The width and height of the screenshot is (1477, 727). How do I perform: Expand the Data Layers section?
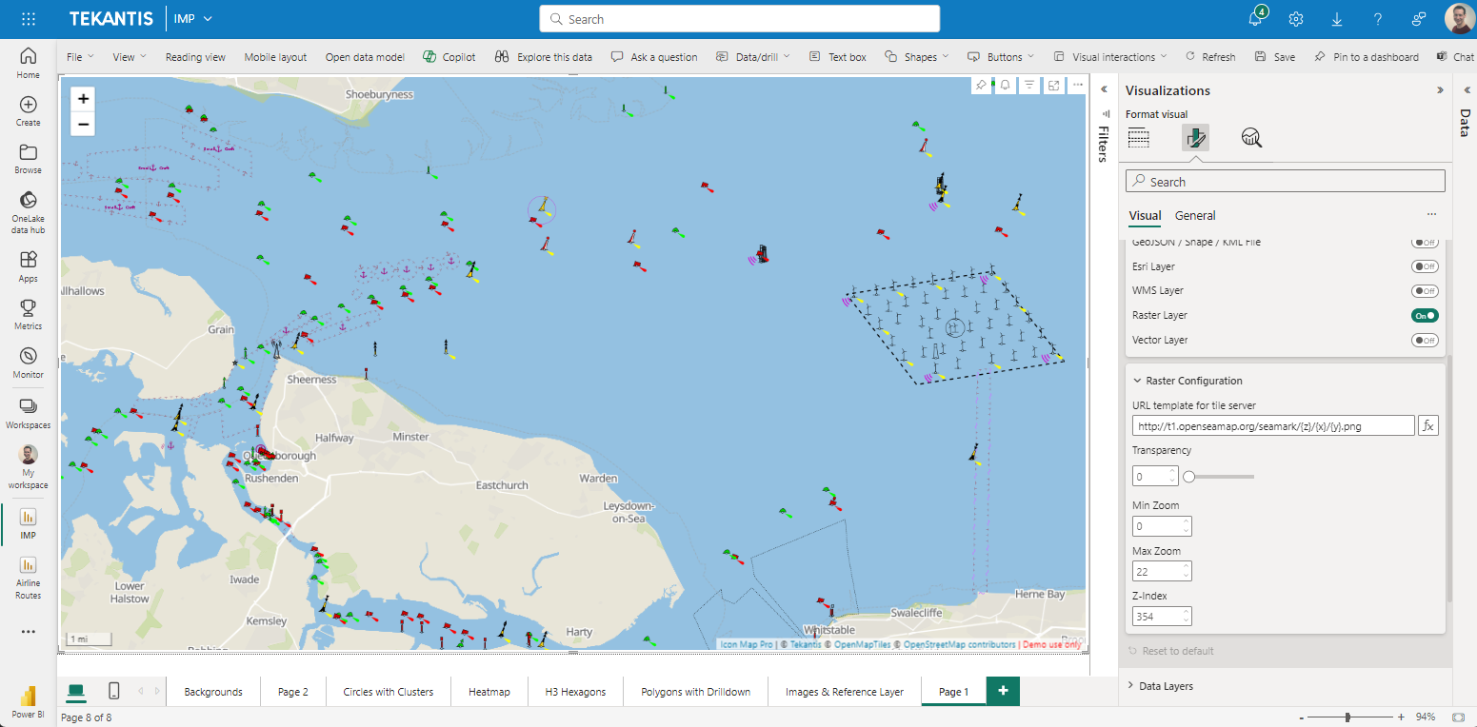(x=1166, y=686)
